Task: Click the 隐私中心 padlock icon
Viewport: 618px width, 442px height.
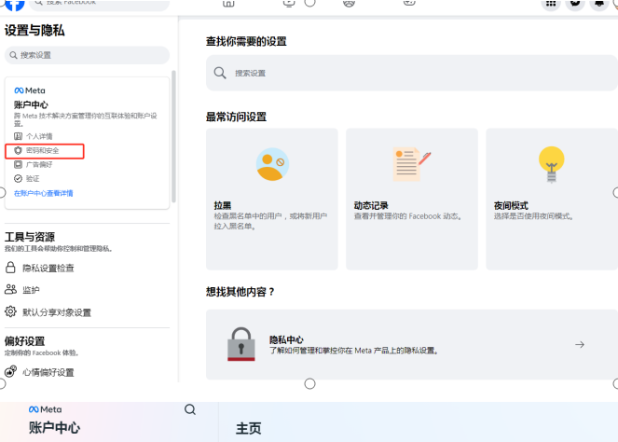Action: (240, 344)
